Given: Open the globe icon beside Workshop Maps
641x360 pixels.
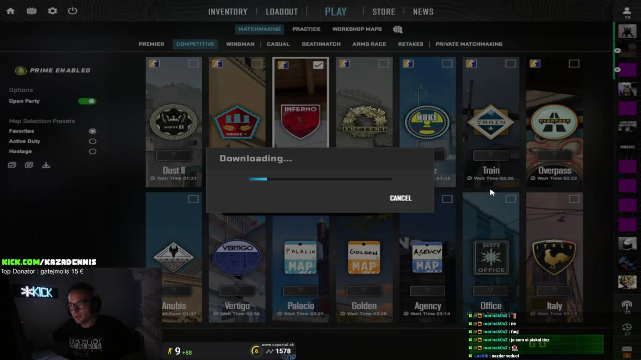Looking at the screenshot, I should click(x=398, y=29).
